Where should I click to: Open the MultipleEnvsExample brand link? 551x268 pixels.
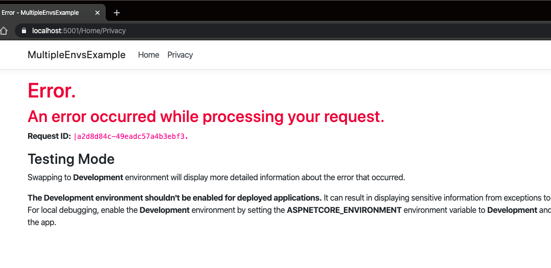(77, 55)
